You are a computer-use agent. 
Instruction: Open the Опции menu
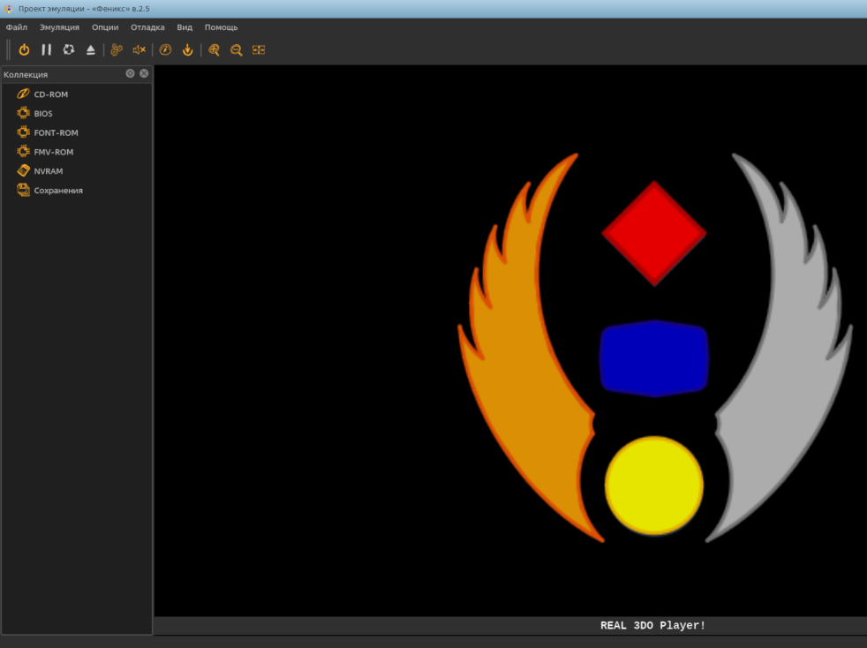[x=105, y=27]
